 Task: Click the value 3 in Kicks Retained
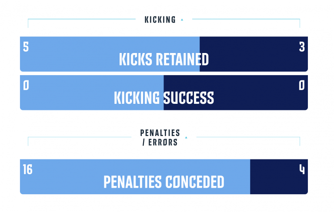302,47
